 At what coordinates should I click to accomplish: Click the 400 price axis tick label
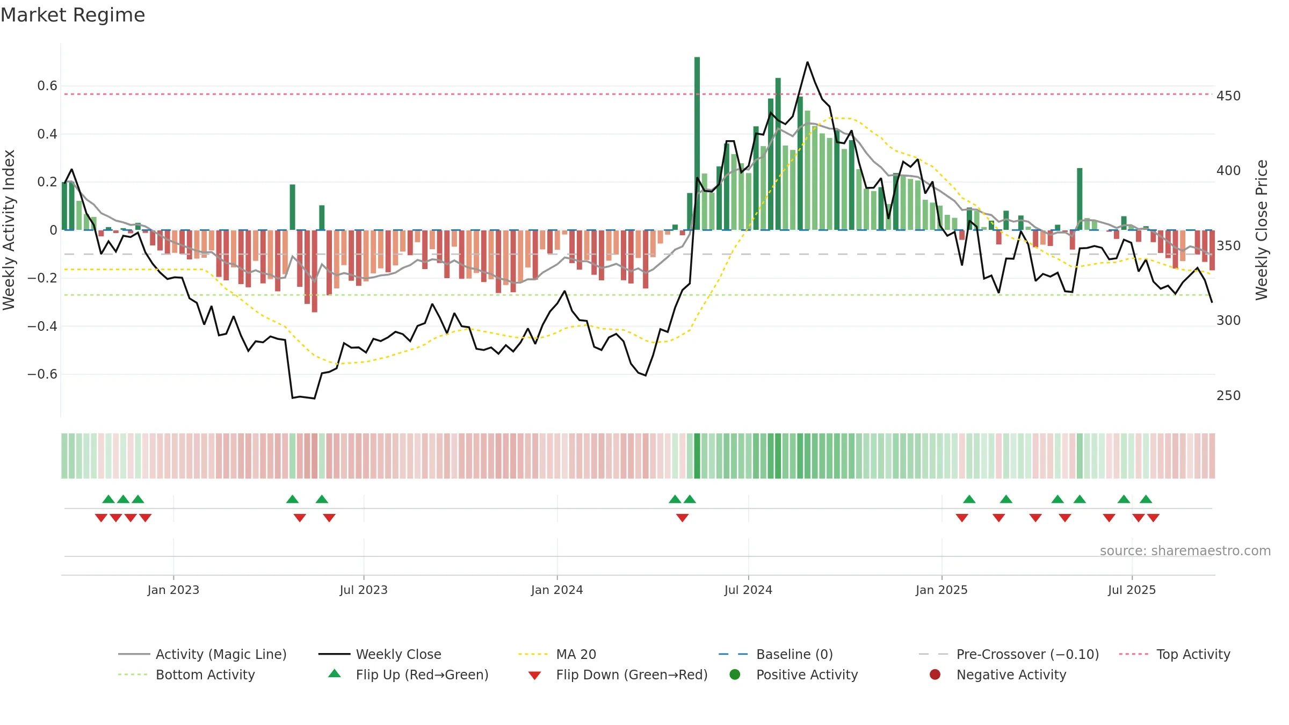point(1228,171)
